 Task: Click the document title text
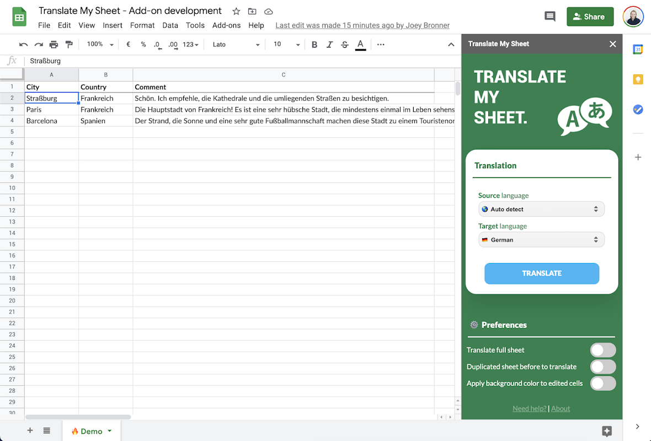click(130, 11)
